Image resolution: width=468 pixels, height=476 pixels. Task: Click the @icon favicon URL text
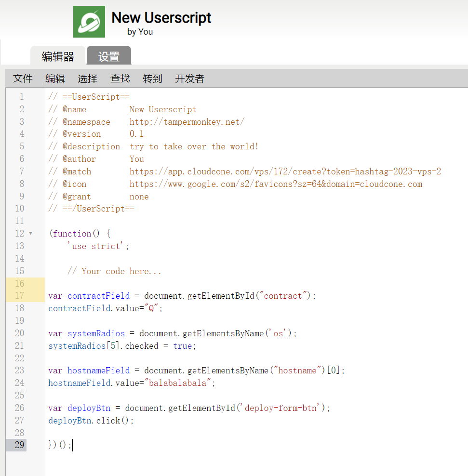(x=275, y=184)
